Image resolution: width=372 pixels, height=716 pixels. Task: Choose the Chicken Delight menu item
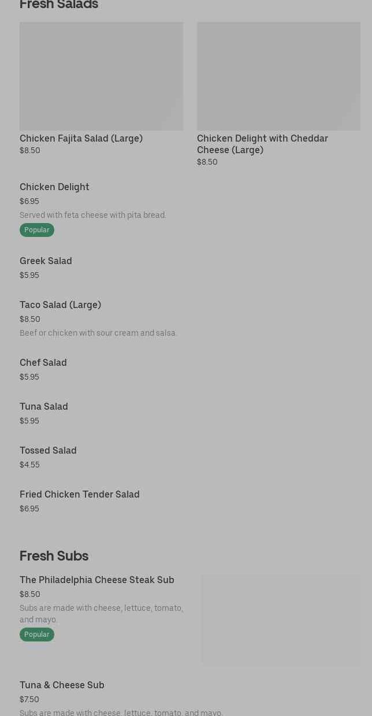(54, 187)
